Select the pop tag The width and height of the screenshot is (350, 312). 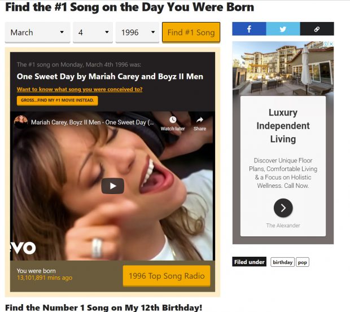[303, 262]
